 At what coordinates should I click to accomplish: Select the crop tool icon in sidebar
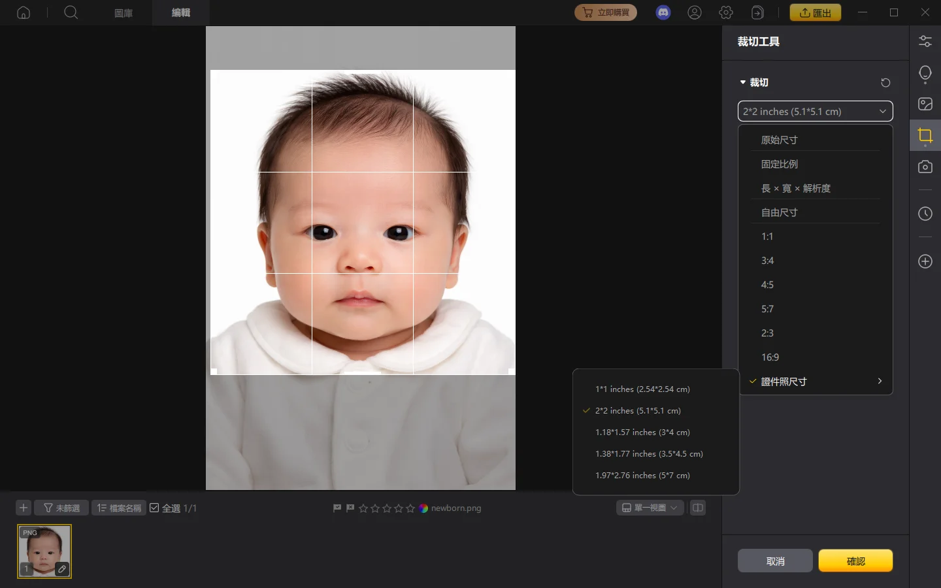point(925,135)
